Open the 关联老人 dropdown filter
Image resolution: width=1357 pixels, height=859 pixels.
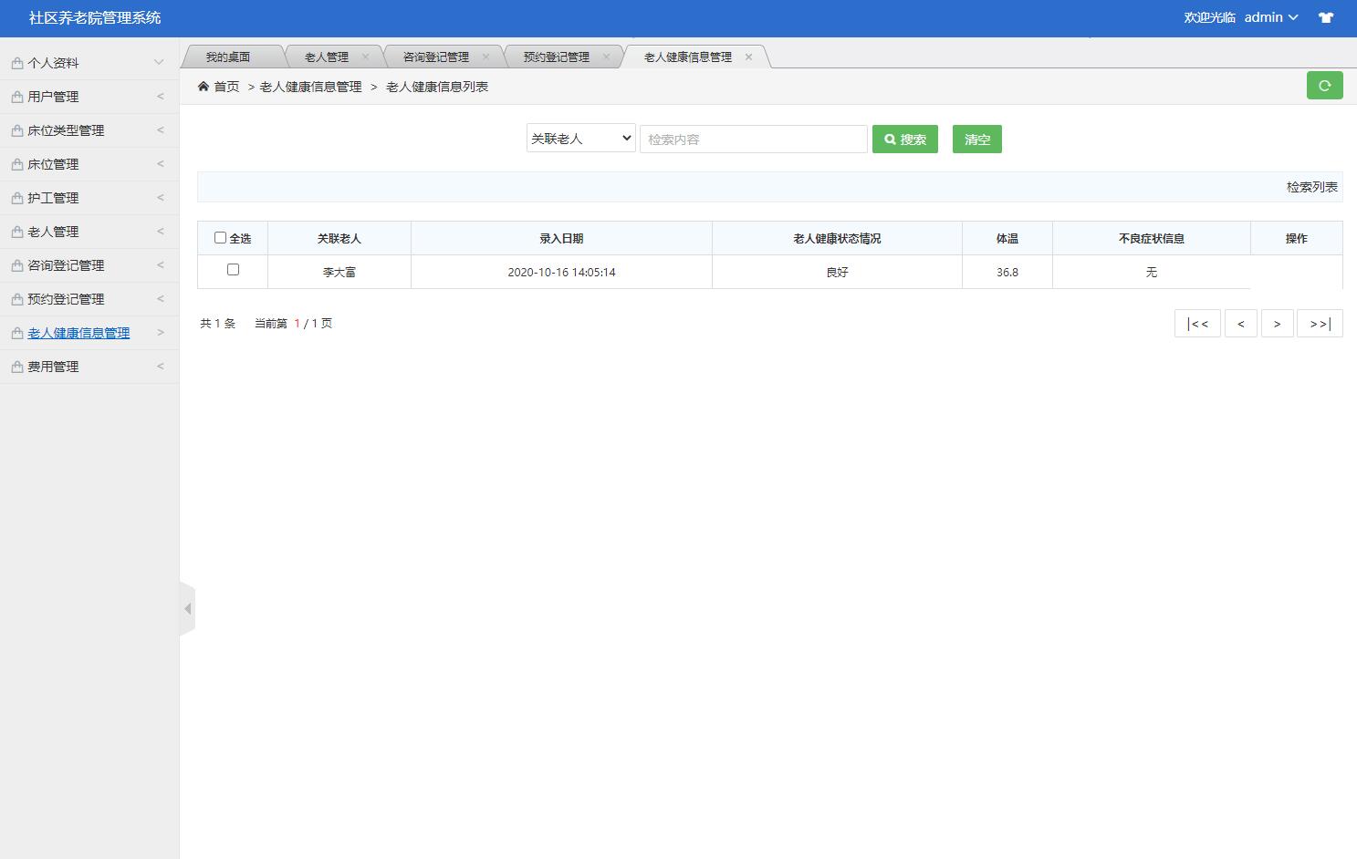click(579, 138)
